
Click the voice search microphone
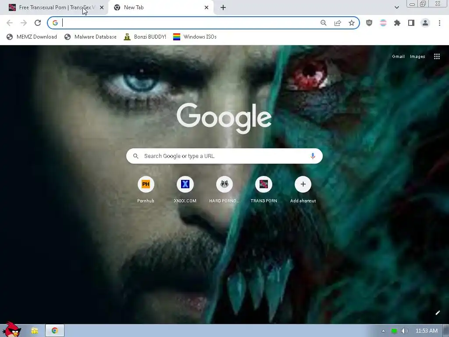(313, 156)
